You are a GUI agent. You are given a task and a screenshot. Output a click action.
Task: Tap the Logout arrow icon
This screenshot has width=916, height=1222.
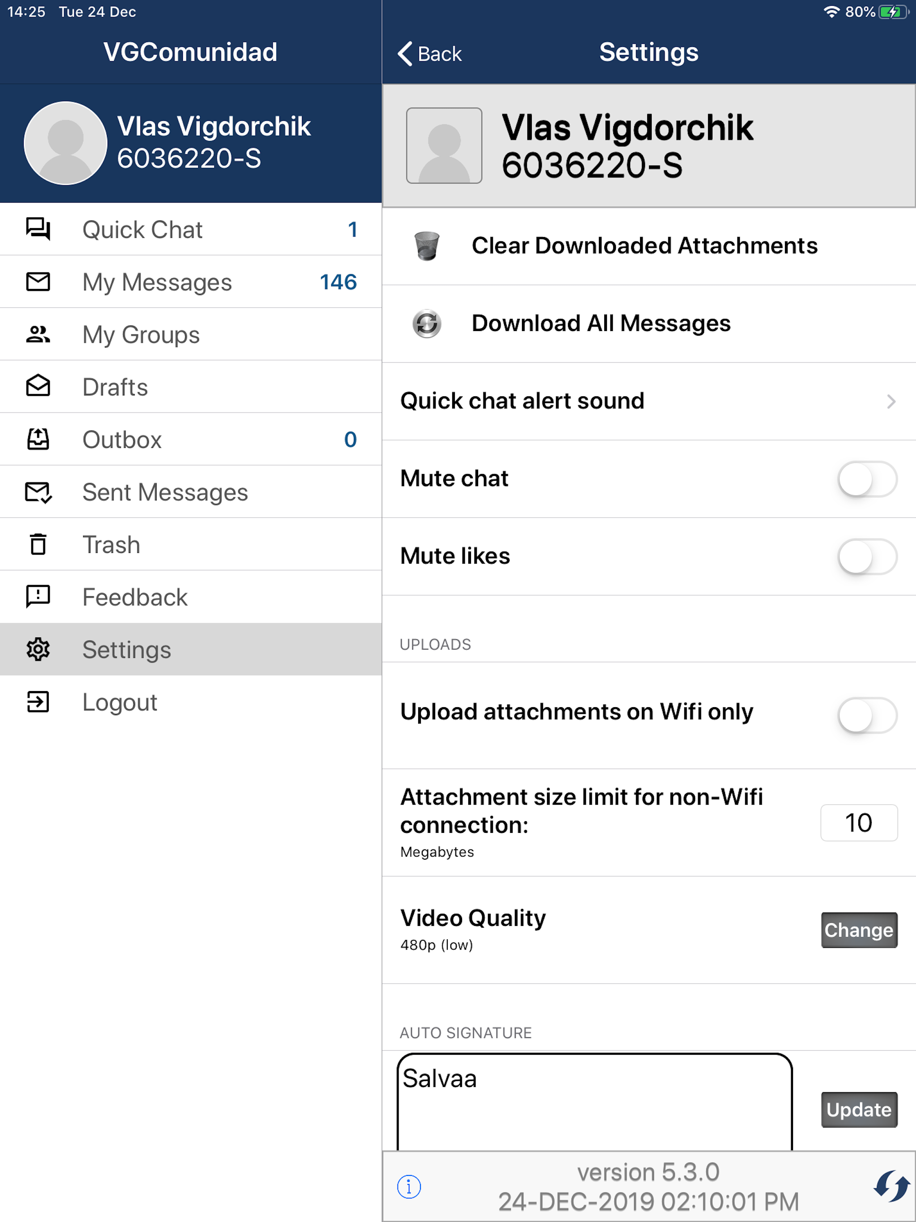38,702
